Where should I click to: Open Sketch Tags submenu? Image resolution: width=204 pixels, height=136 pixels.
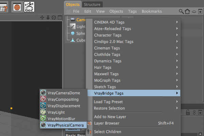pyautogui.click(x=136, y=87)
